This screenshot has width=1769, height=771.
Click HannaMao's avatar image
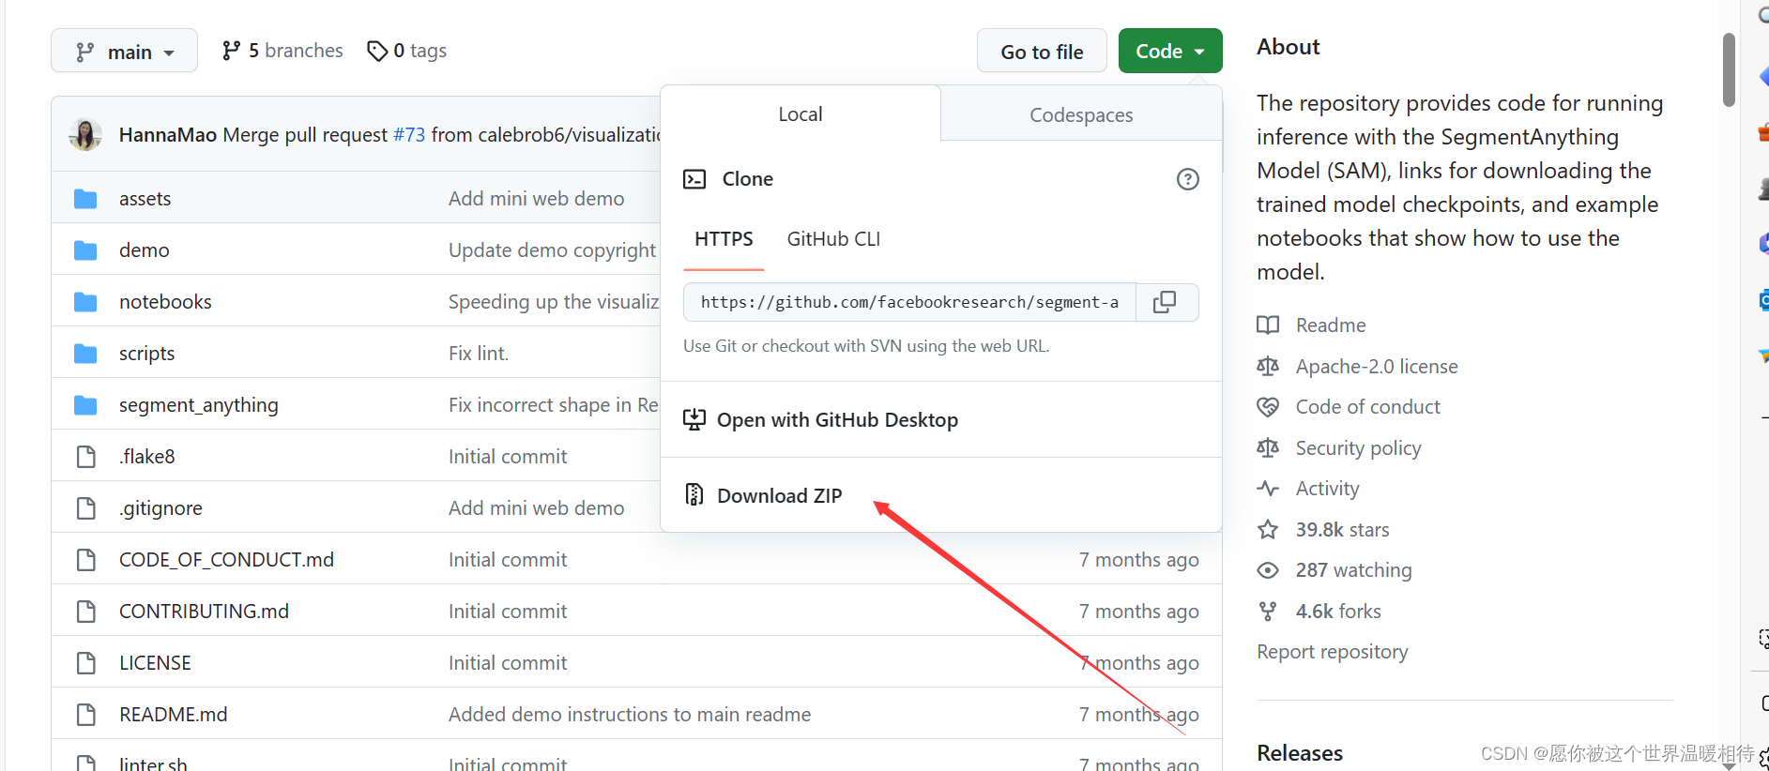coord(85,134)
